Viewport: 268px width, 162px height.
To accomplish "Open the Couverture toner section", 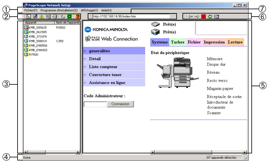I will pos(114,75).
